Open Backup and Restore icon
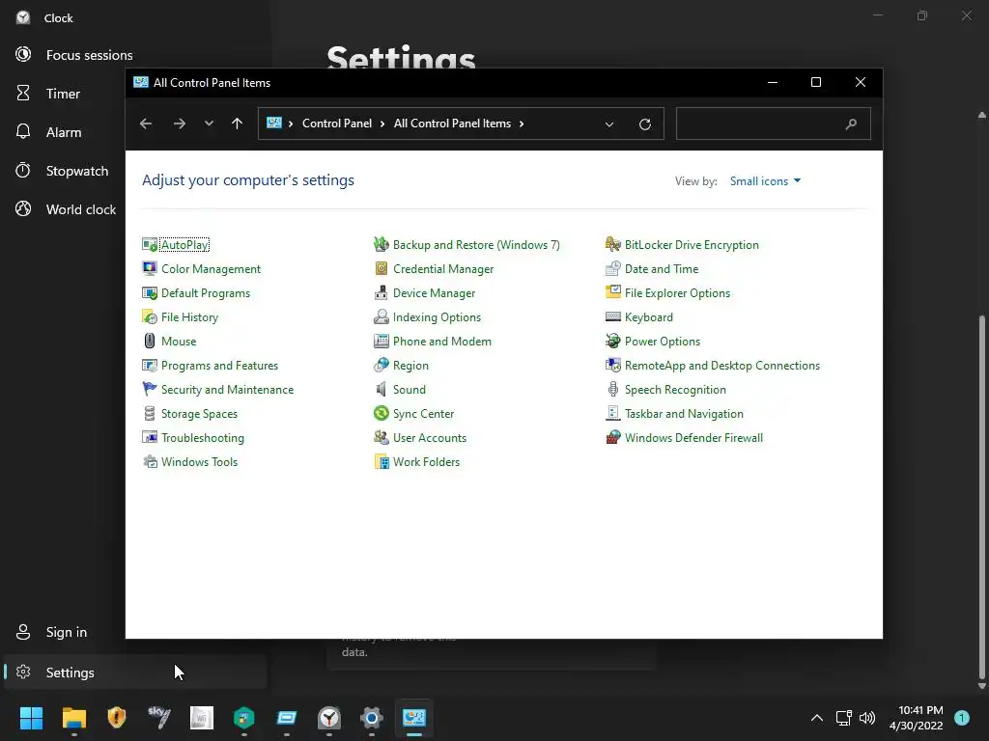The height and width of the screenshot is (741, 989). (x=381, y=244)
